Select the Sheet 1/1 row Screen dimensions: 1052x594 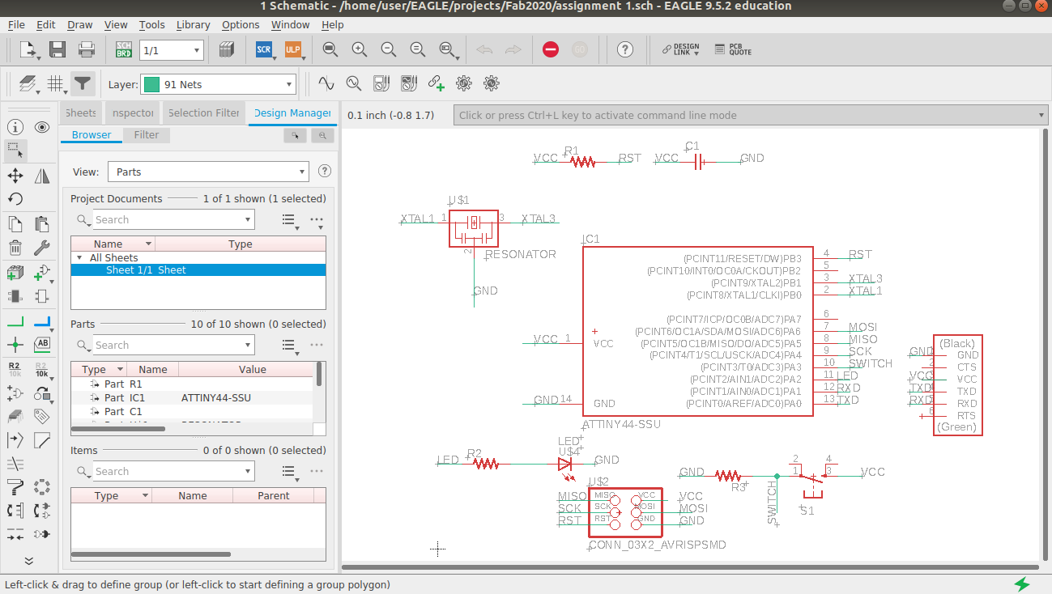point(198,270)
